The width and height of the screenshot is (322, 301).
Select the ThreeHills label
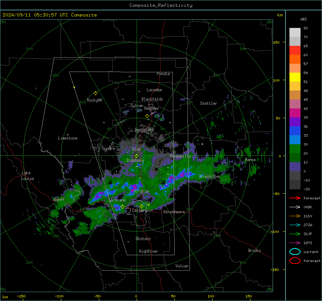coord(180,156)
